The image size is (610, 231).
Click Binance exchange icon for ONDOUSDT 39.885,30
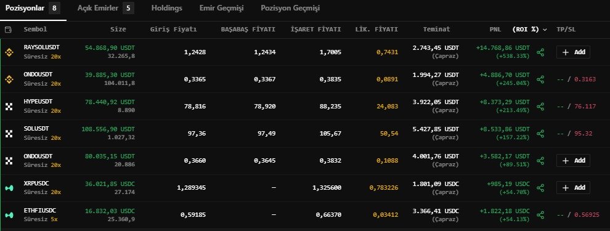(x=9, y=79)
